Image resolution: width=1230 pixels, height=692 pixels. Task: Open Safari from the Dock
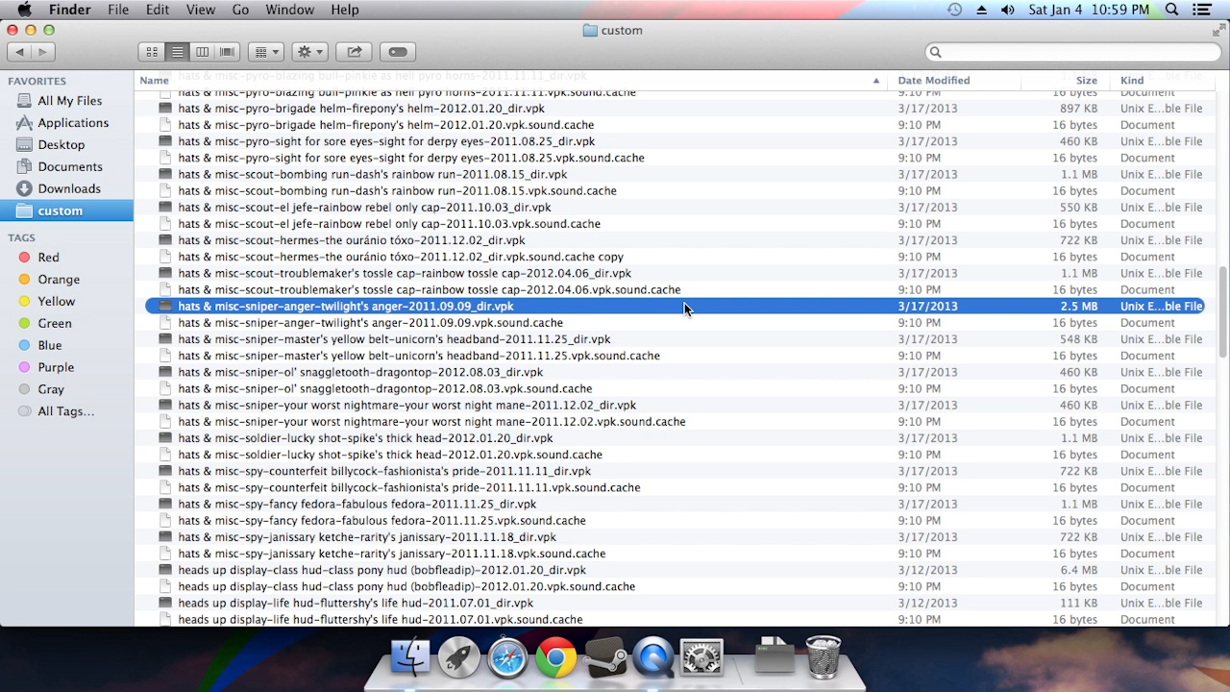click(507, 657)
